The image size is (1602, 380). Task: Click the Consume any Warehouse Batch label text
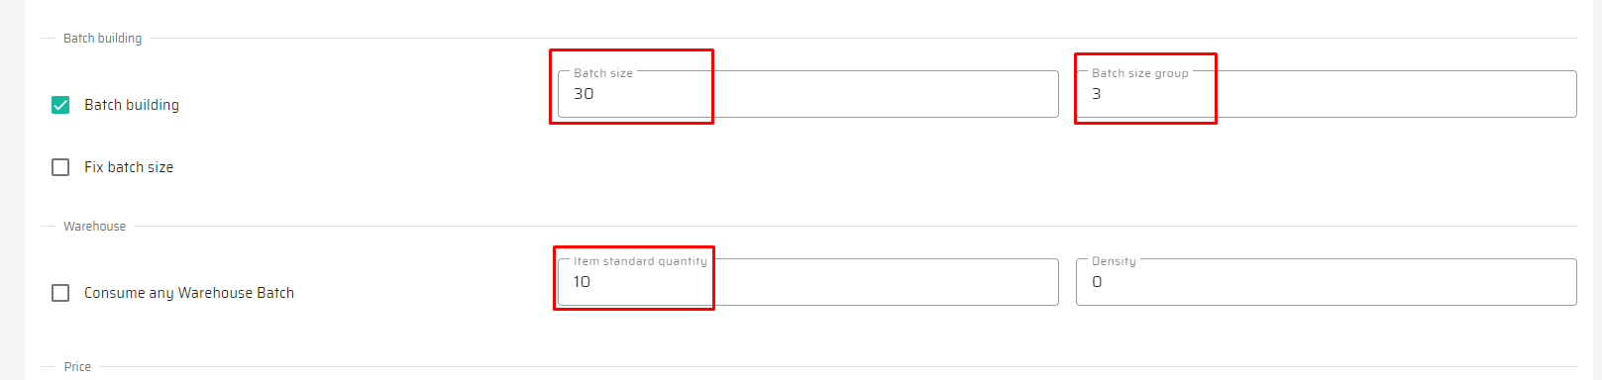[x=189, y=293]
